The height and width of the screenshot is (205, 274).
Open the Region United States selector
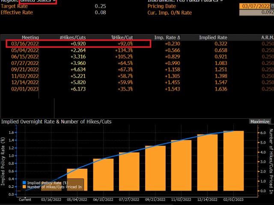coord(39,1)
